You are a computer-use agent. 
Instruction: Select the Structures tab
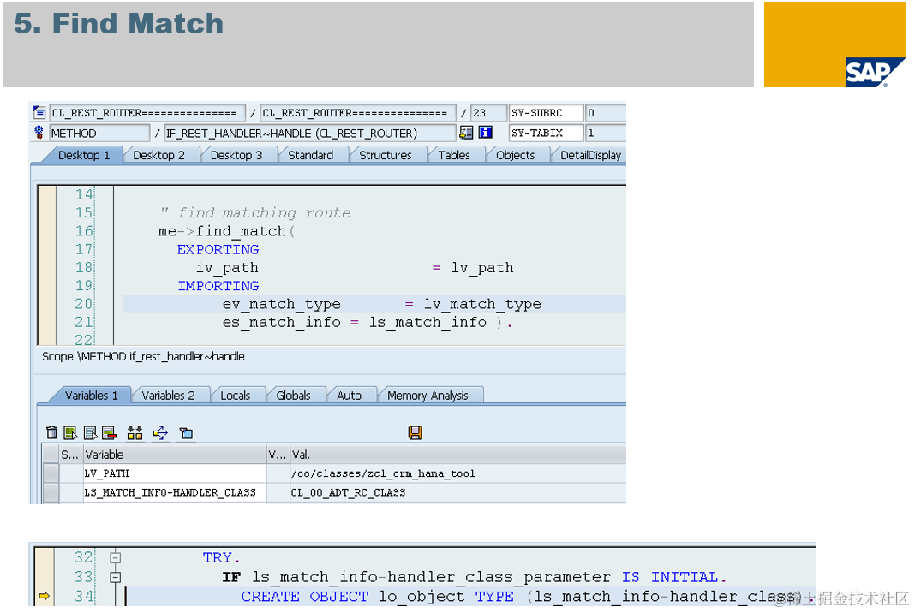(x=386, y=155)
